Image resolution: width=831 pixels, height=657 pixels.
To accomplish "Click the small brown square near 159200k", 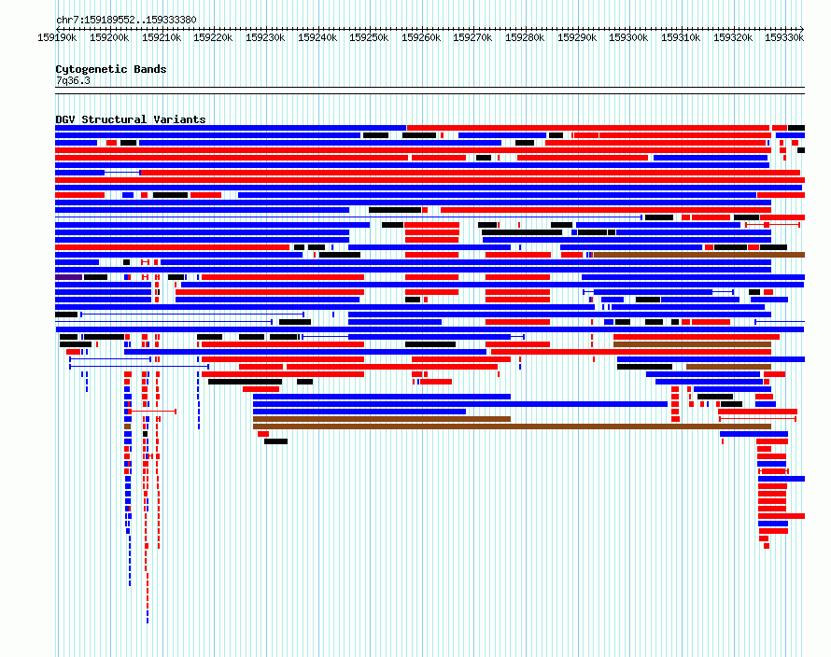I will (x=127, y=426).
